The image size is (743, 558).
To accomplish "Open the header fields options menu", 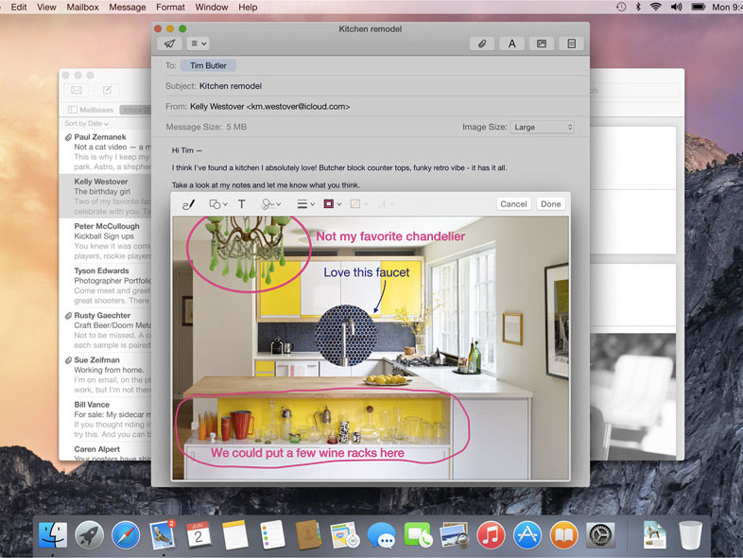I will [x=199, y=44].
